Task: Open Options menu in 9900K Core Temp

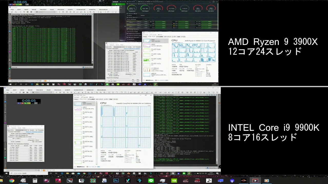Action: [14, 128]
